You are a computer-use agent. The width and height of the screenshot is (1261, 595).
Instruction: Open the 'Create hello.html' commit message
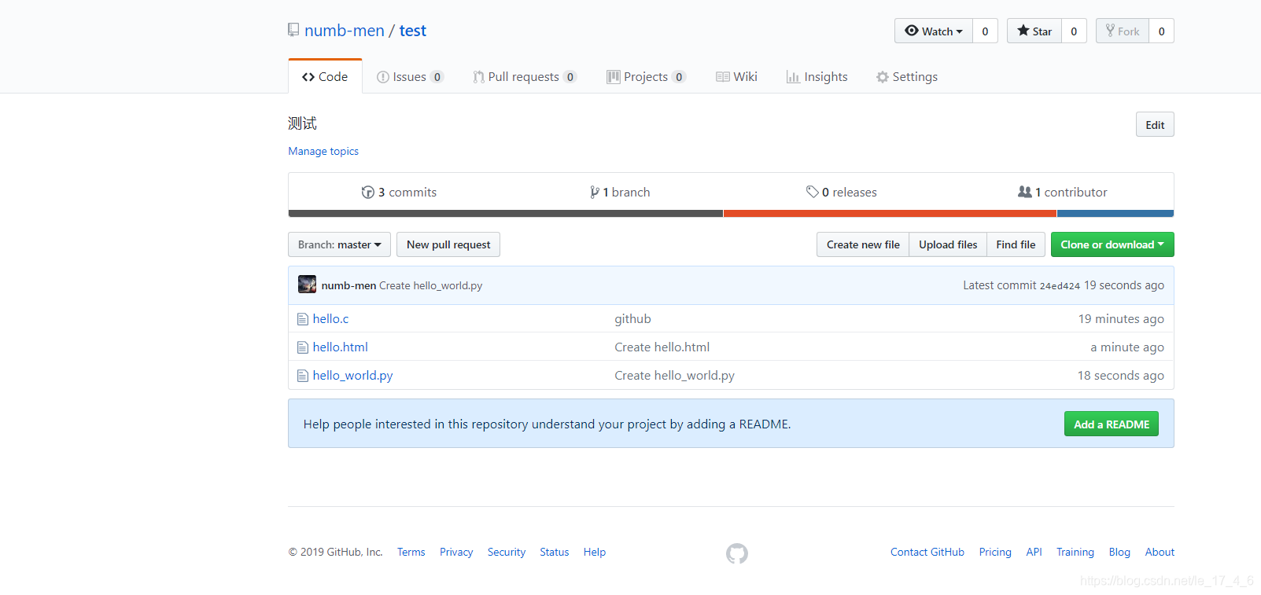tap(662, 347)
